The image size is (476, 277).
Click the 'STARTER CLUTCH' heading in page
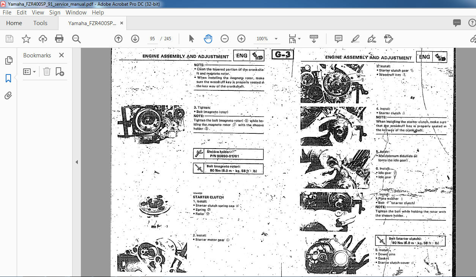click(x=208, y=197)
